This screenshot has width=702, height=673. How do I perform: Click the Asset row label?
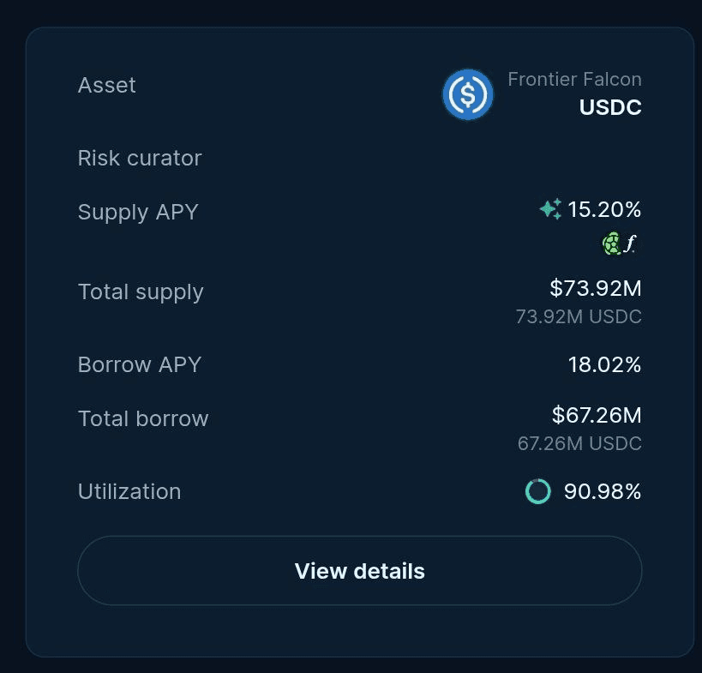tap(106, 85)
